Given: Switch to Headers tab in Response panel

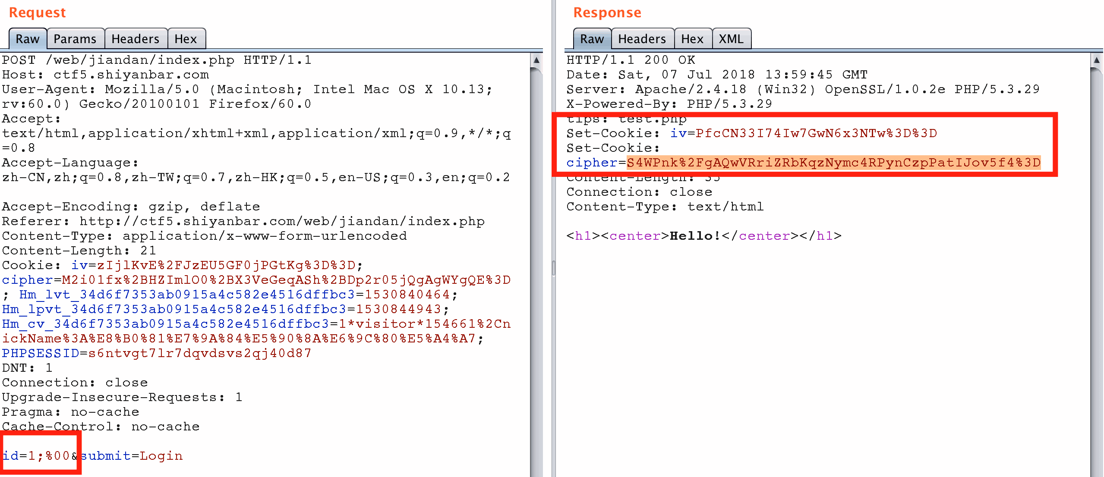Looking at the screenshot, I should pyautogui.click(x=642, y=39).
